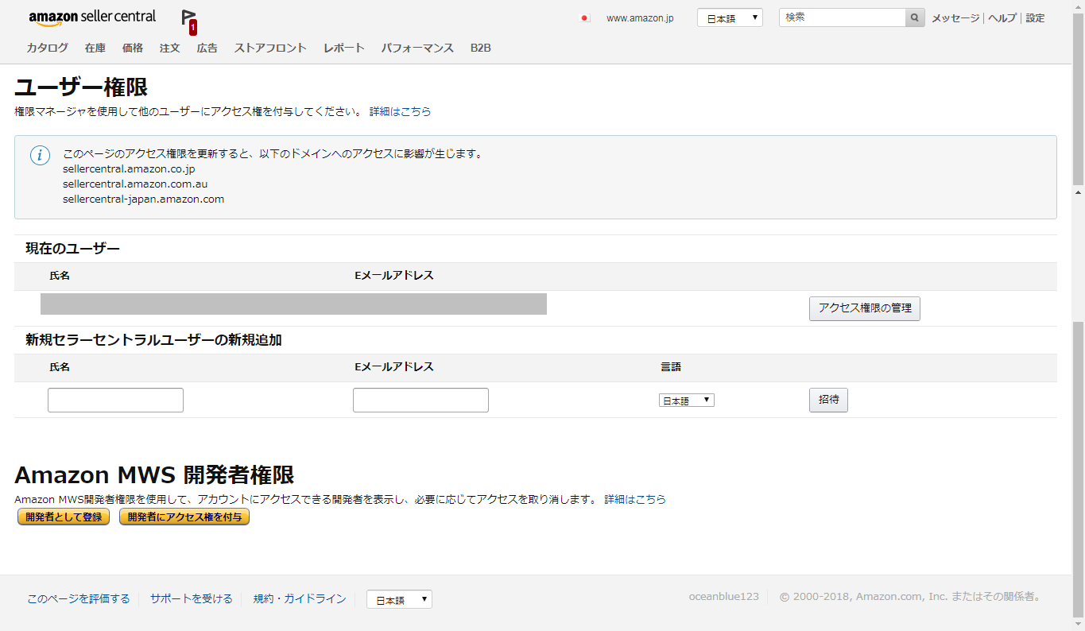Expand the 言語 dropdown in new user row
1085x631 pixels.
[687, 401]
